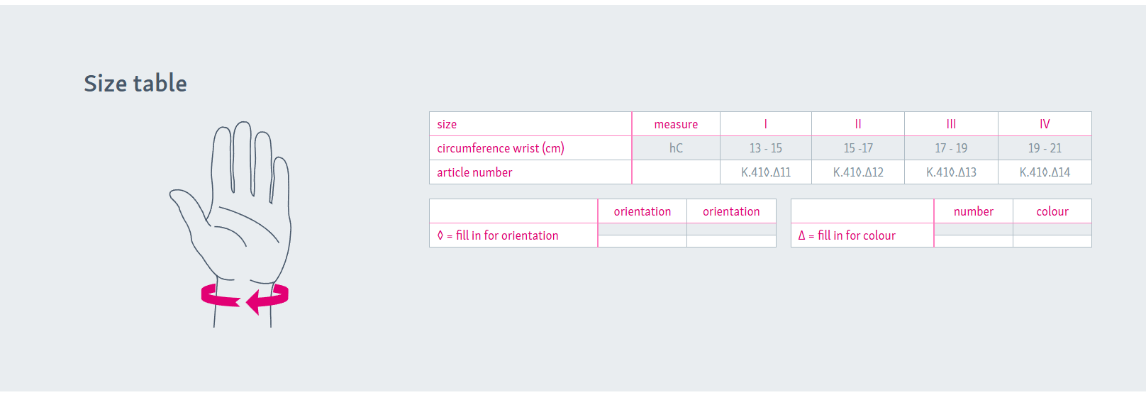Select size IV column header
Screen dimensions: 1146x395
(1045, 124)
